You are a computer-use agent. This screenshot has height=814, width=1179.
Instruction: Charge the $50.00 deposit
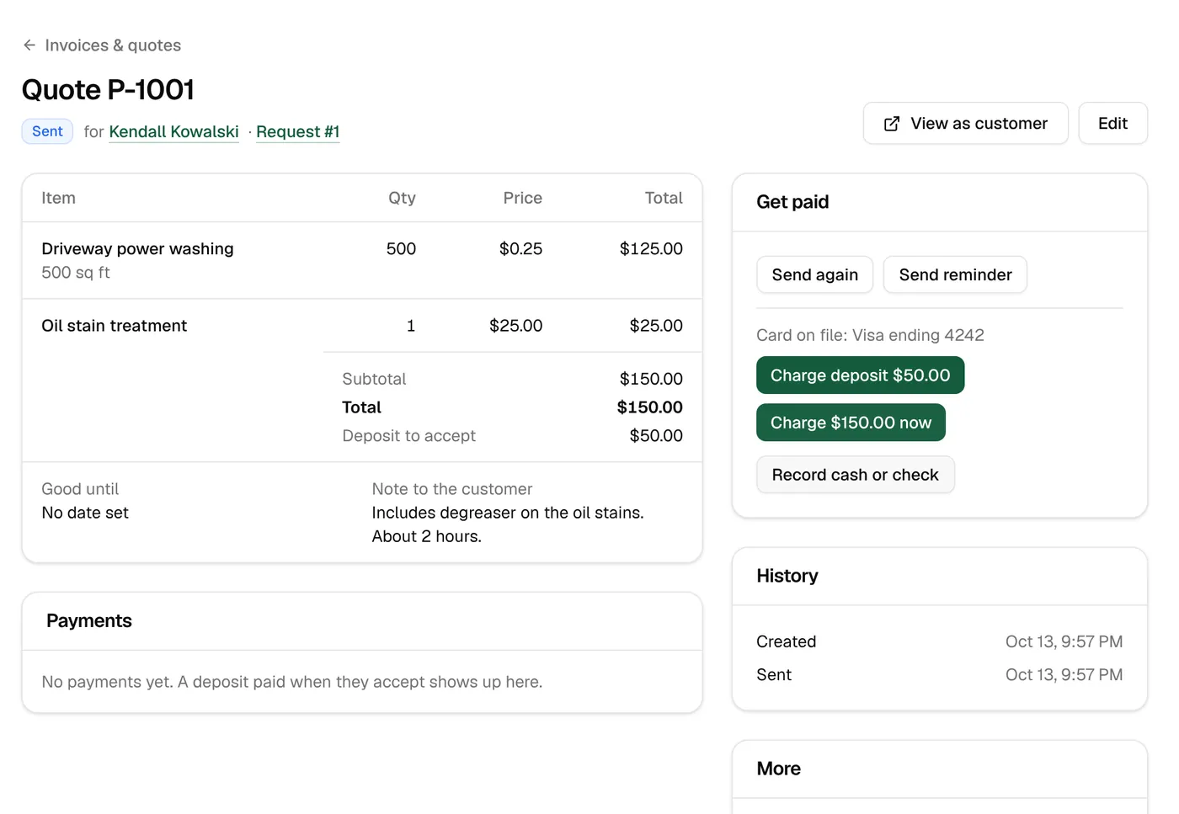tap(860, 375)
